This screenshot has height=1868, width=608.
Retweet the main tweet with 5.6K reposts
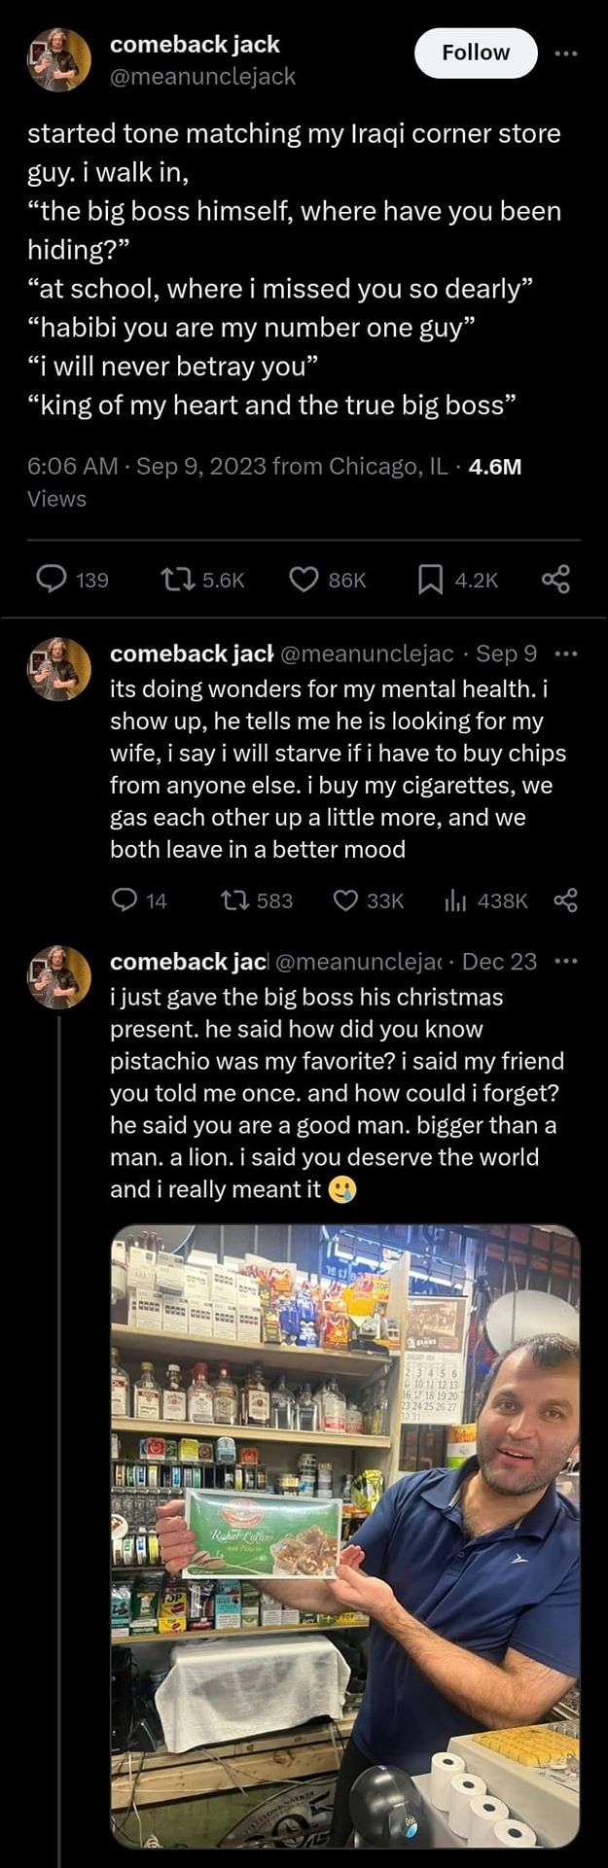[175, 580]
